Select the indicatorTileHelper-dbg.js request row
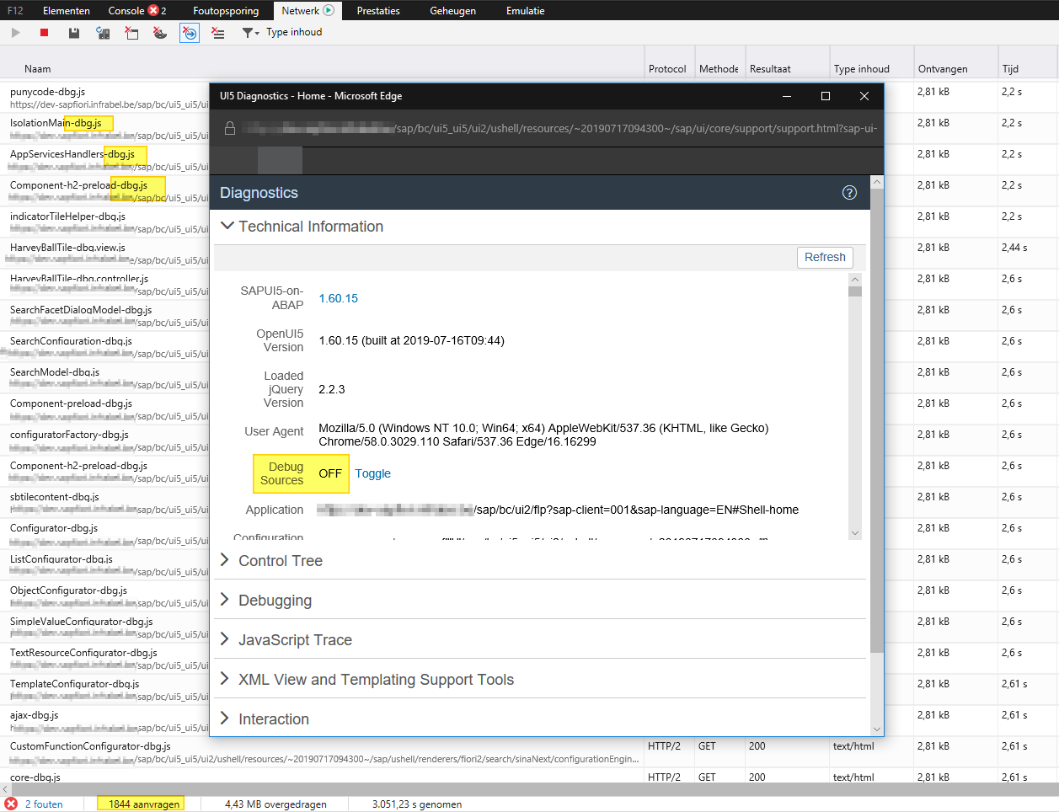Viewport: 1059px width, 812px height. click(x=104, y=222)
